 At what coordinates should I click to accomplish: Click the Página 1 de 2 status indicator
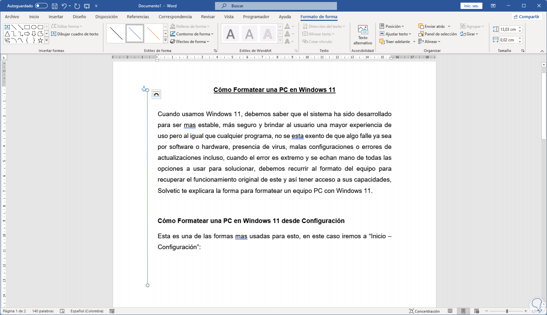coord(14,311)
